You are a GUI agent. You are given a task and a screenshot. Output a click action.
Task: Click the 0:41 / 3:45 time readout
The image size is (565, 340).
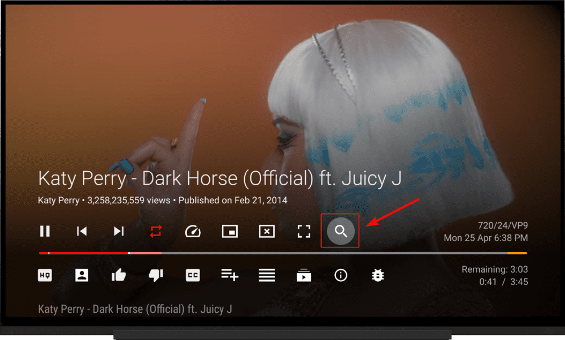click(503, 282)
